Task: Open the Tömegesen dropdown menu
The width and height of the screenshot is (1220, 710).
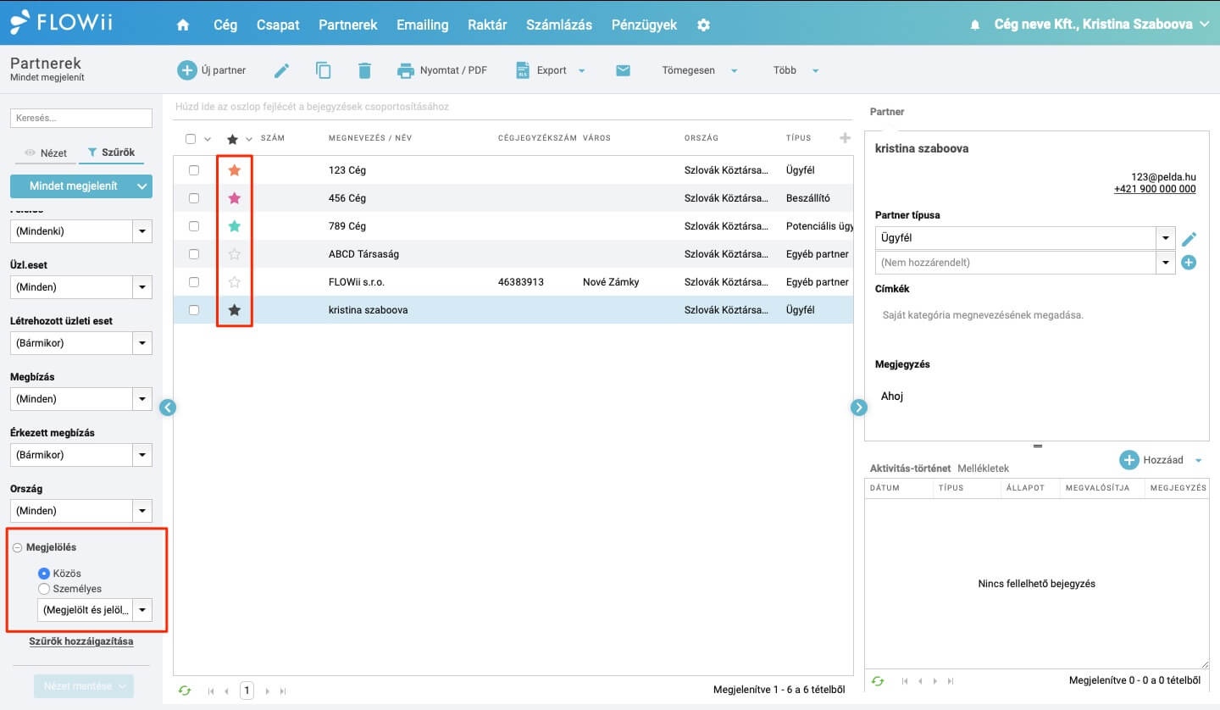Action: 700,70
